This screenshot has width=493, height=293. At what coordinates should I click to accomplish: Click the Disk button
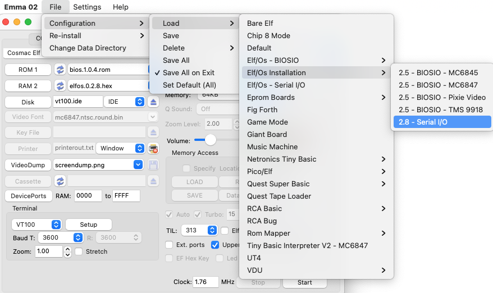(x=28, y=102)
